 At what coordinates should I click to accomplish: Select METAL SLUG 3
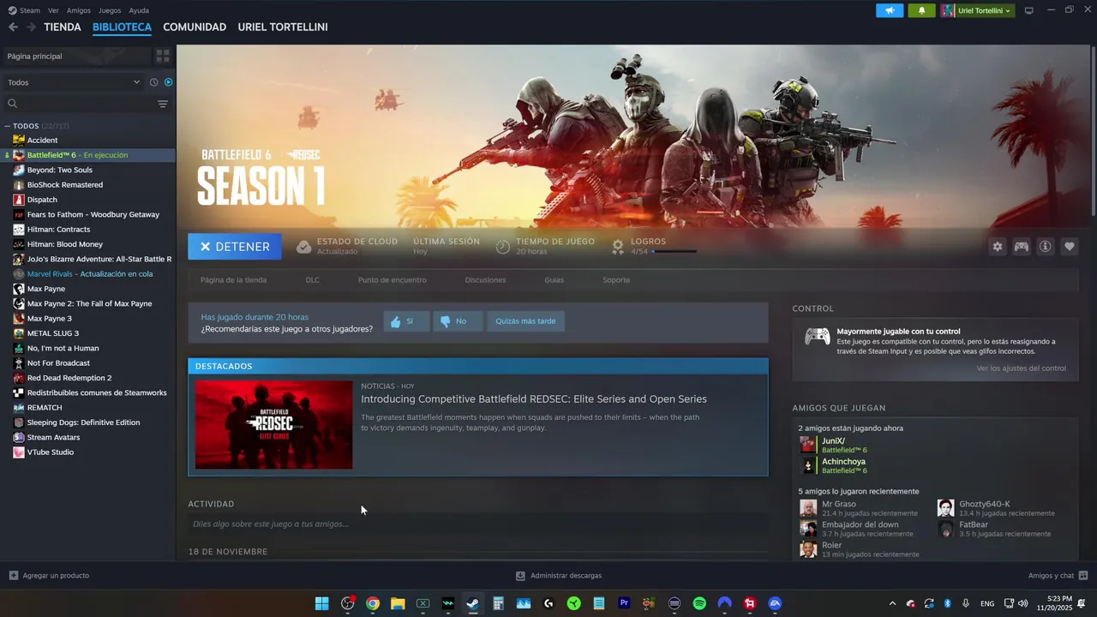(x=53, y=333)
